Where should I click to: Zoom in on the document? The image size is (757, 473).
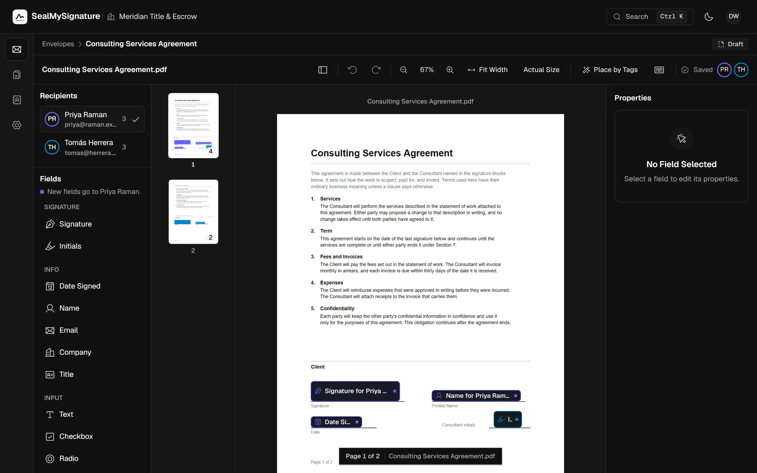[450, 70]
